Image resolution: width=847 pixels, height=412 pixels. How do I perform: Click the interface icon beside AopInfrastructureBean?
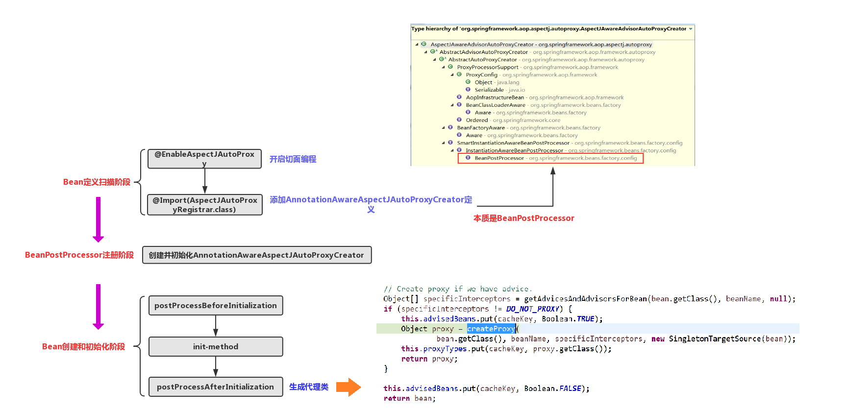coord(459,97)
